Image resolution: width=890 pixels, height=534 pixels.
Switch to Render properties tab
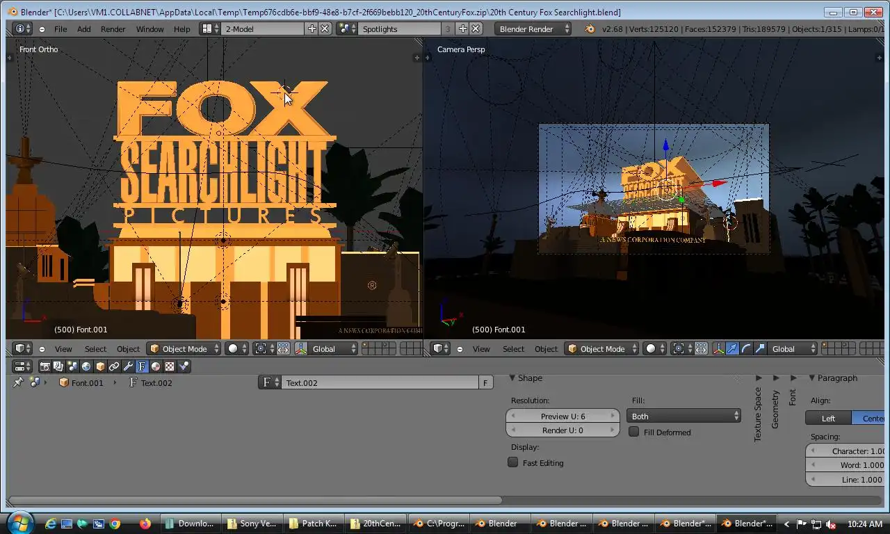pyautogui.click(x=45, y=366)
